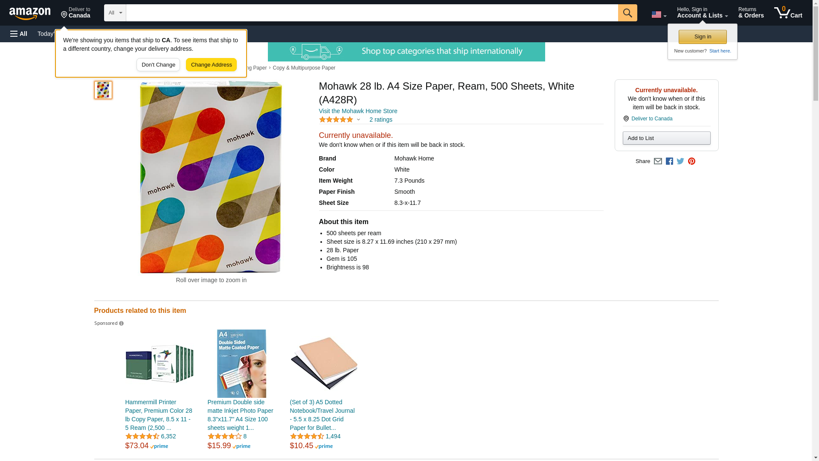Open Account & Lists menu
819x461 pixels.
[x=702, y=13]
